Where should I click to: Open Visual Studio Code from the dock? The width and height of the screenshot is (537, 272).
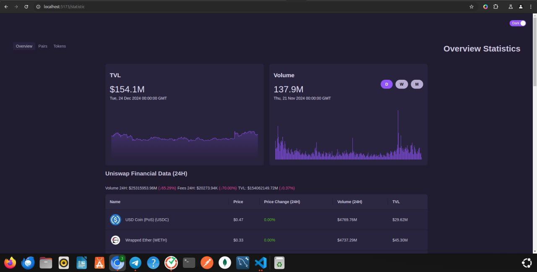point(261,263)
